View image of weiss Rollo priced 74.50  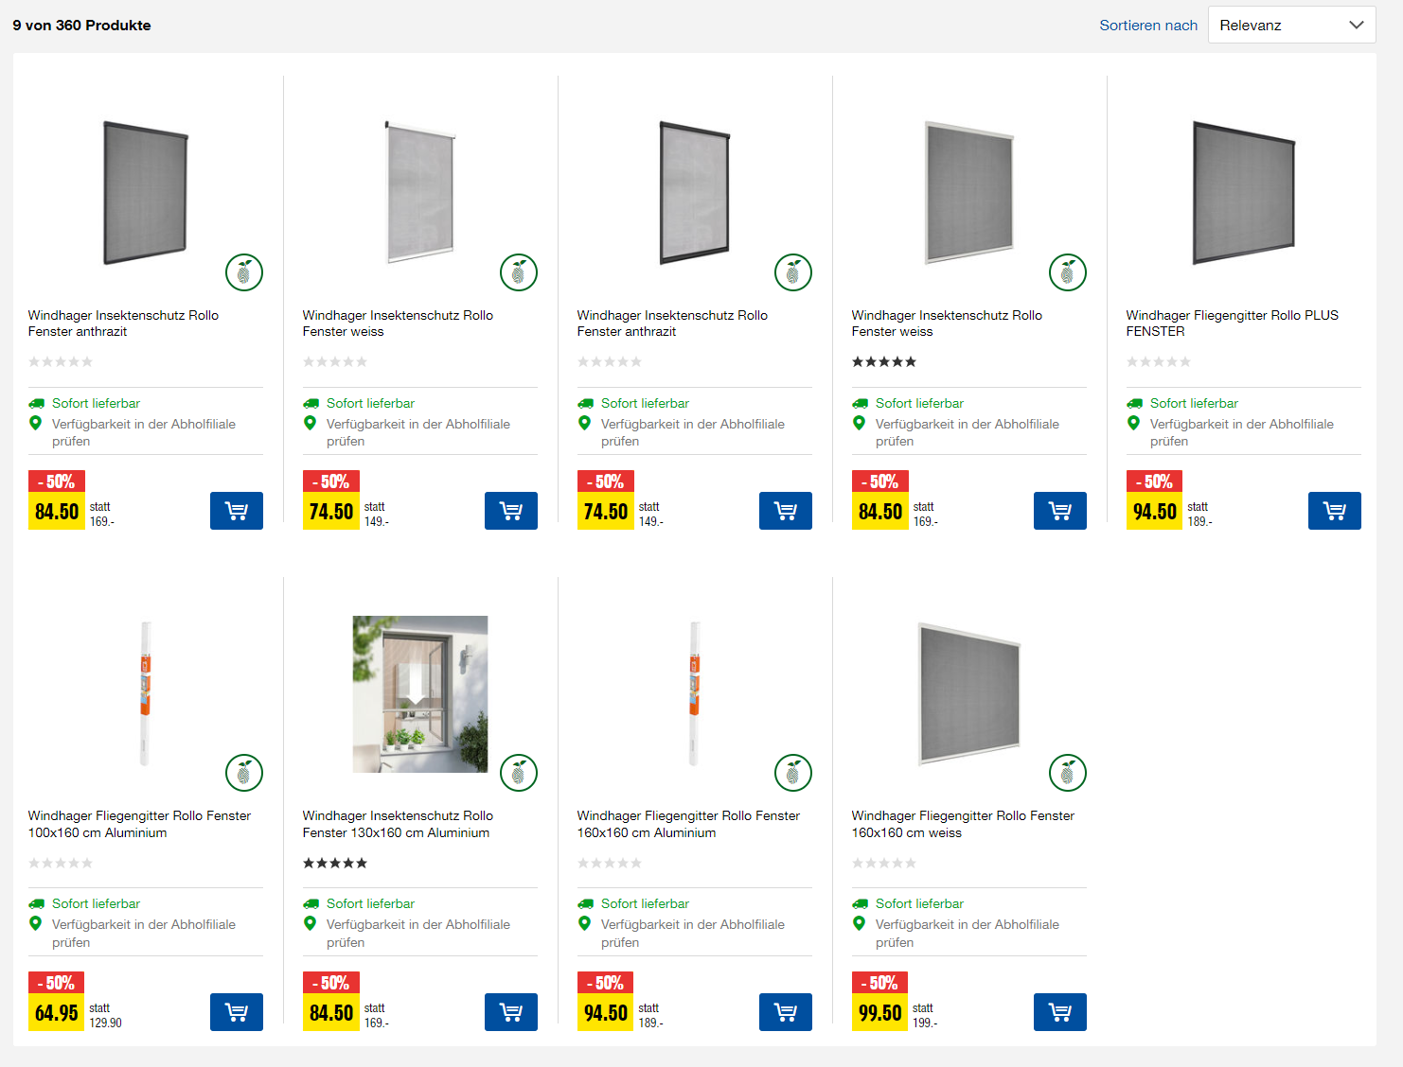tap(420, 192)
